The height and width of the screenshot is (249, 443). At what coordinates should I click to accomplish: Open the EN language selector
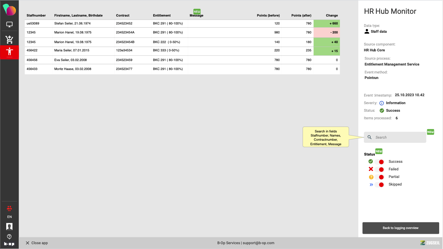pos(9,217)
